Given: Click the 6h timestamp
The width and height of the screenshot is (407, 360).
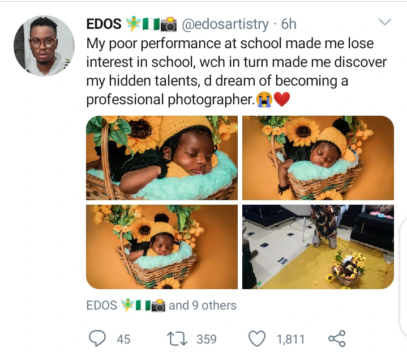Looking at the screenshot, I should (x=289, y=24).
